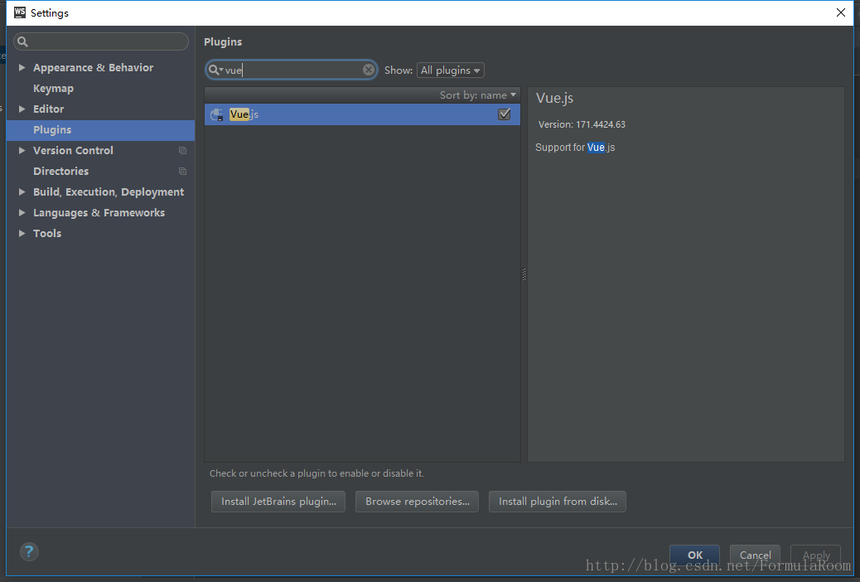The width and height of the screenshot is (860, 582).
Task: Close the Settings dialog window
Action: click(x=841, y=12)
